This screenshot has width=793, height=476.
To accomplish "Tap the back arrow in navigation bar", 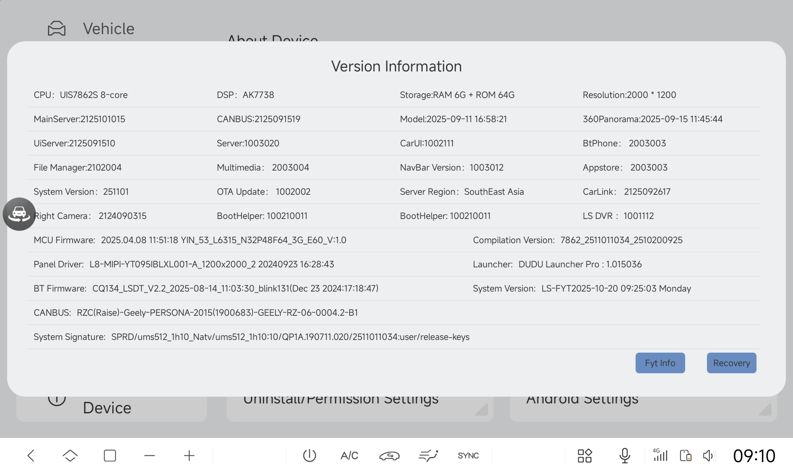I will tap(31, 455).
